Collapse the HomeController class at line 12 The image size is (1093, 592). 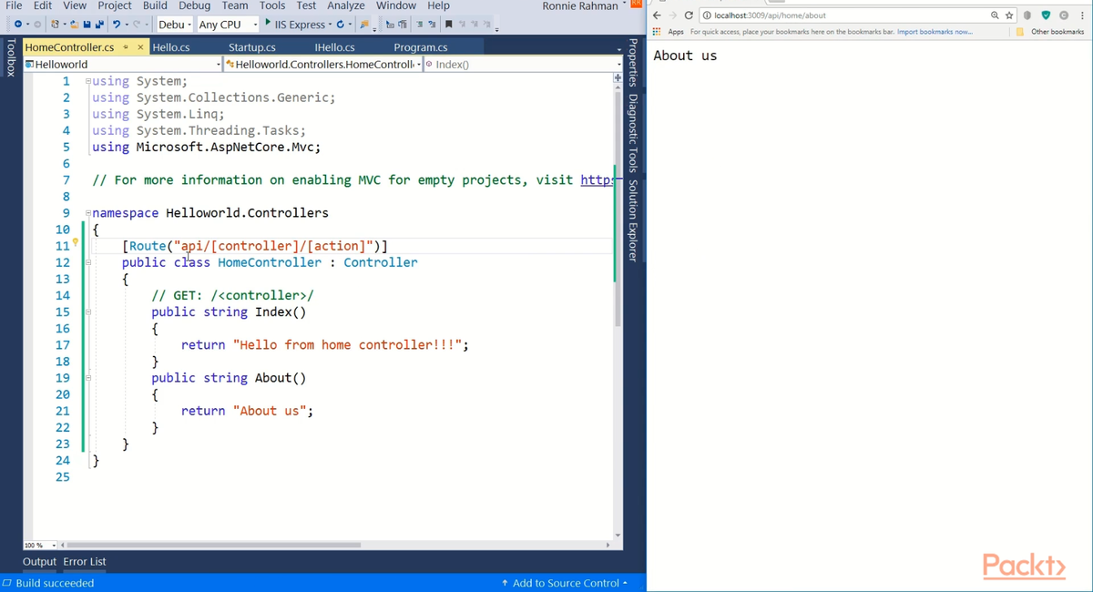coord(87,262)
